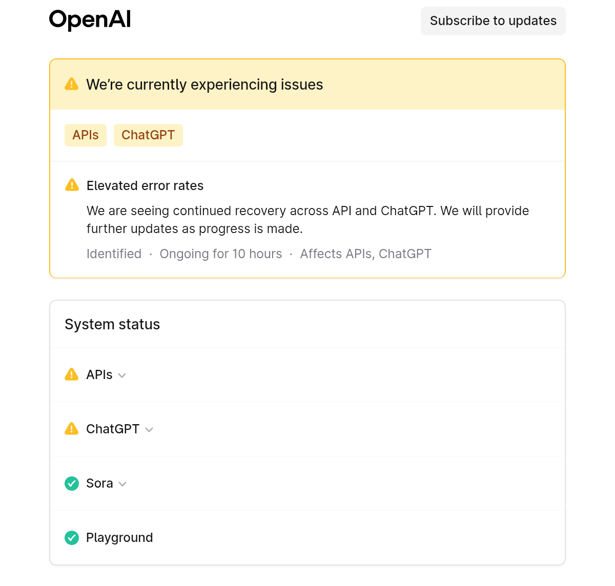Image resolution: width=615 pixels, height=586 pixels.
Task: Click the ChatGPT label in System status
Action: coord(113,429)
